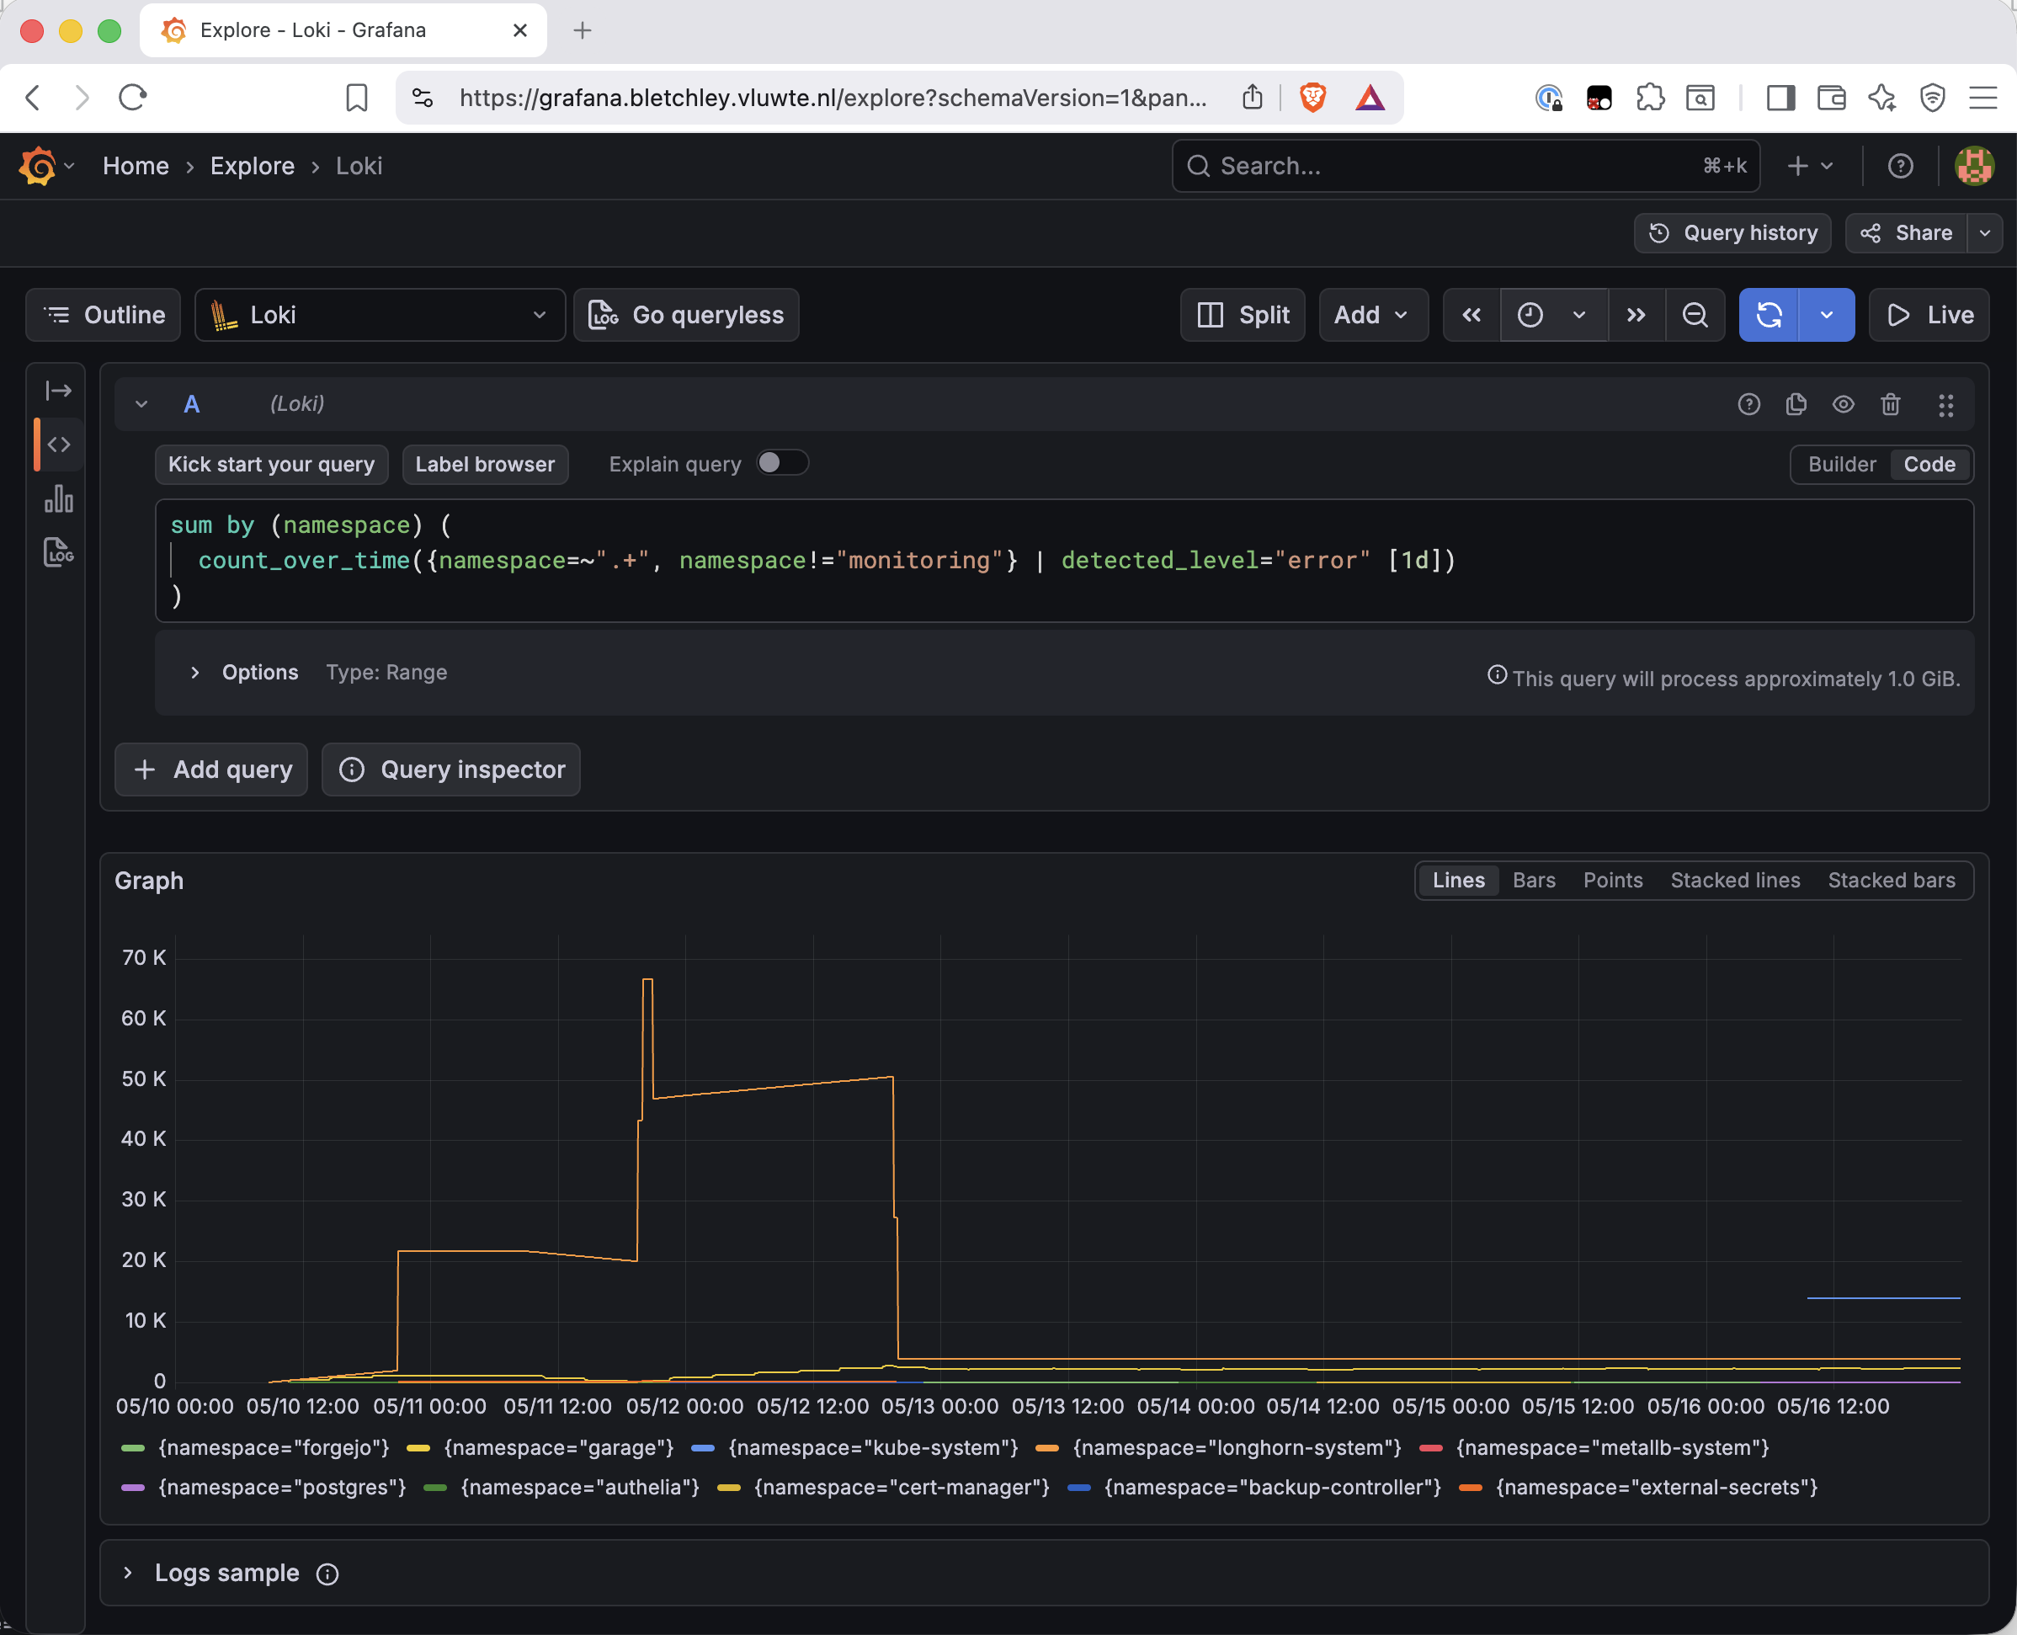Open a new browser tab
The width and height of the screenshot is (2017, 1635).
pyautogui.click(x=582, y=30)
